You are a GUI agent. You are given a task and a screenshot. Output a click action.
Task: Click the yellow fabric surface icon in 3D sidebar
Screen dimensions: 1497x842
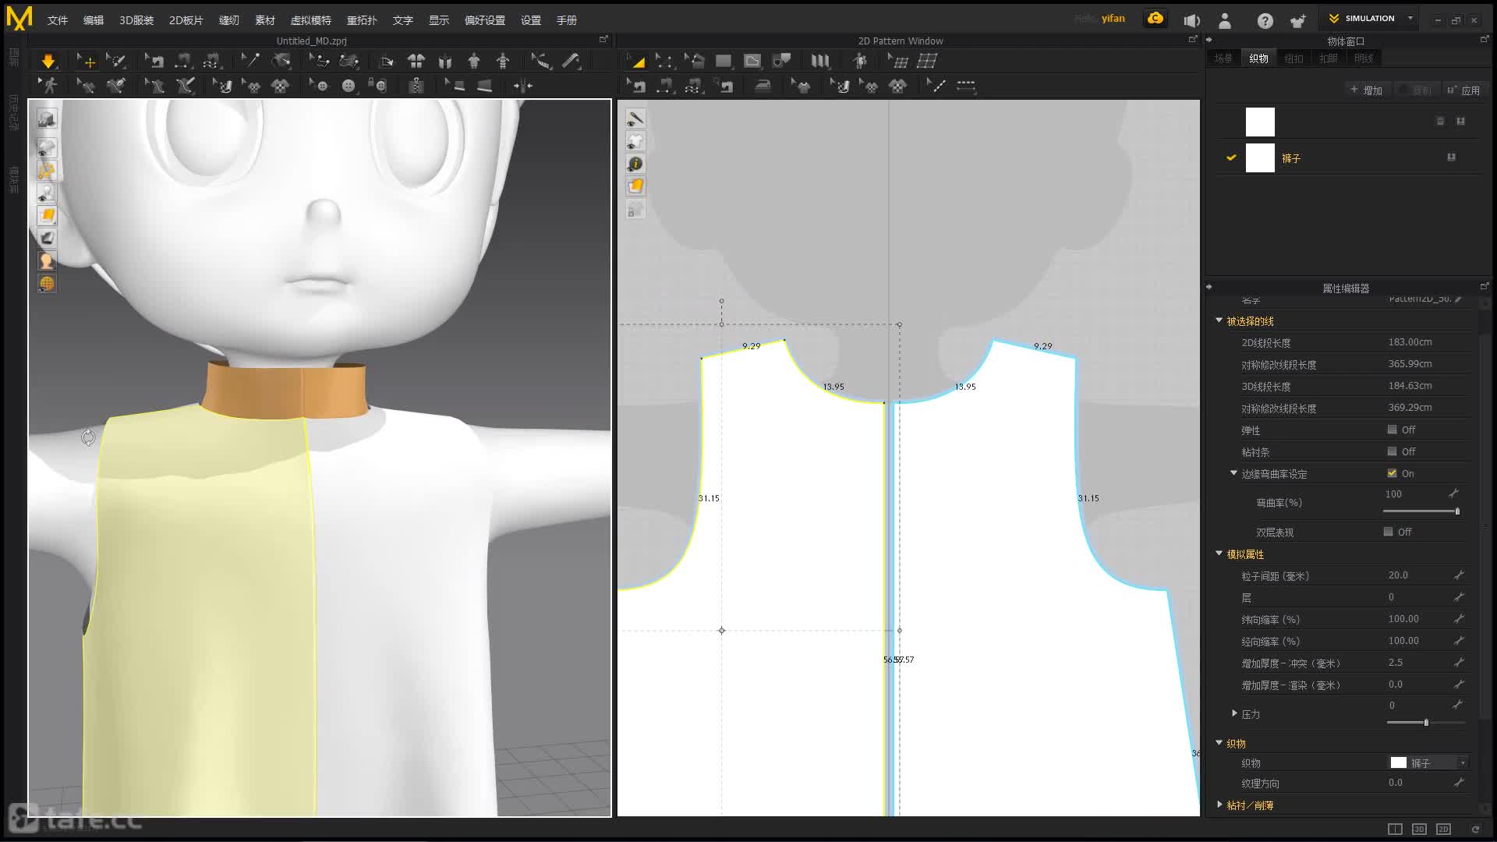47,215
